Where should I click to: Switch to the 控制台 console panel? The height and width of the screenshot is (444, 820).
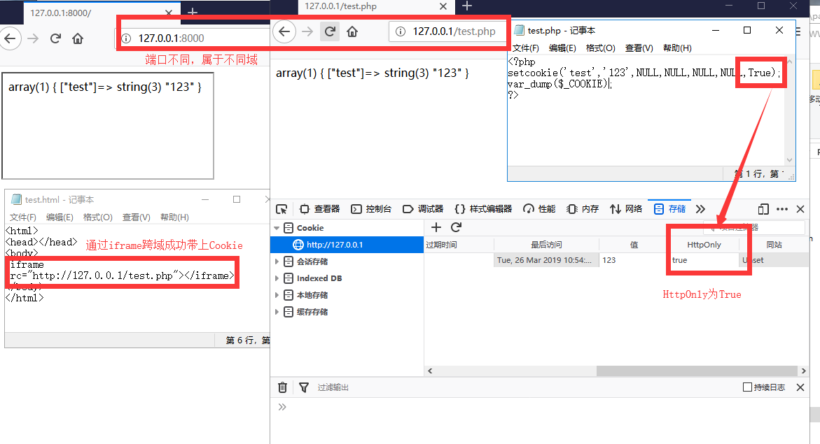371,209
